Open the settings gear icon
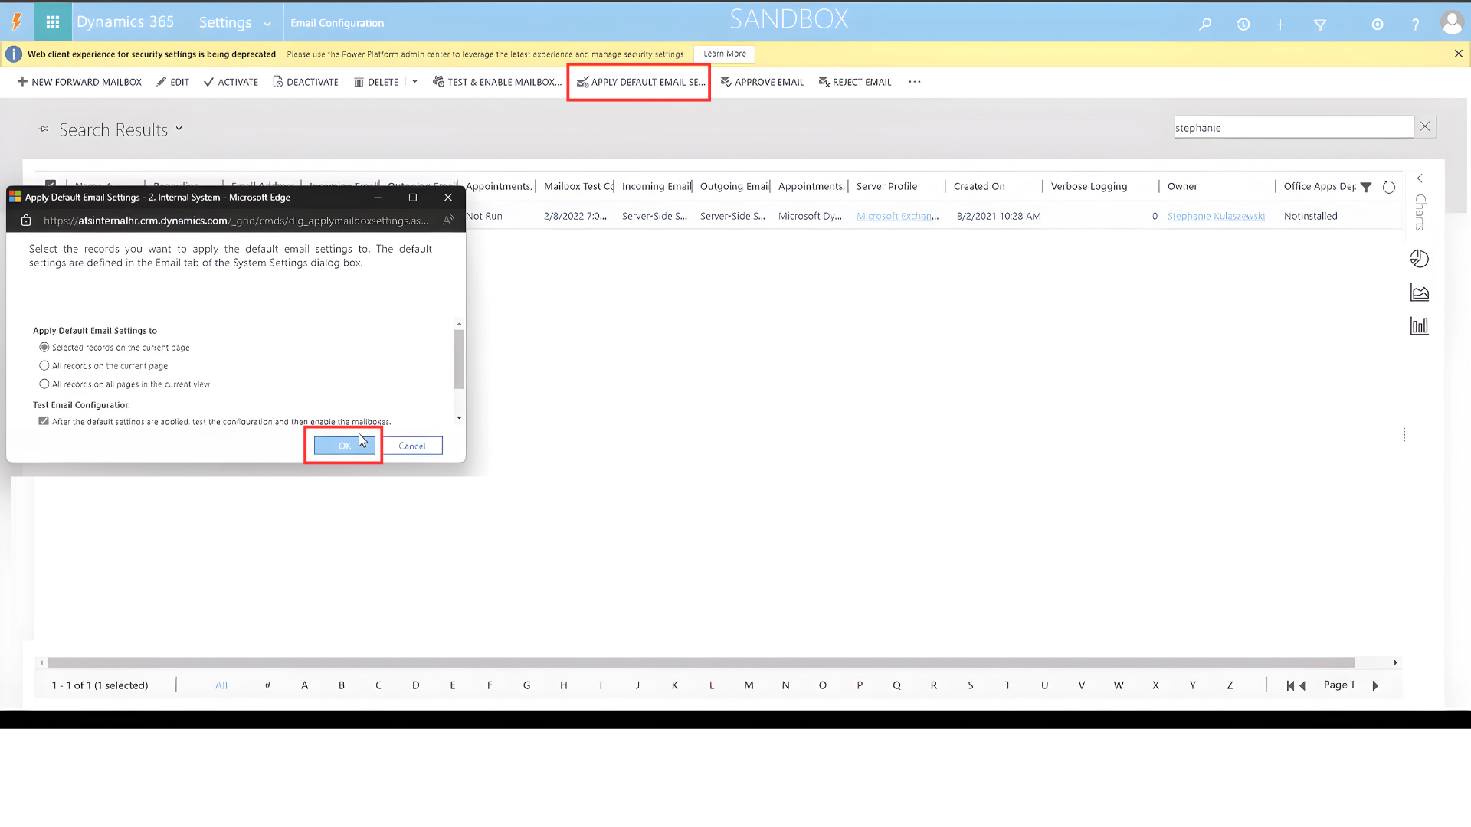Image resolution: width=1471 pixels, height=827 pixels. [1377, 25]
